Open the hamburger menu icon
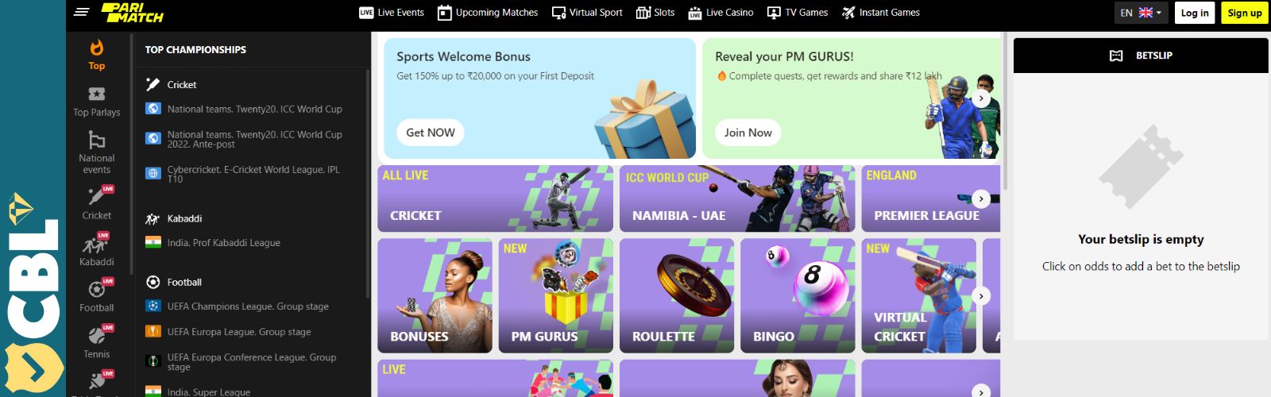 (x=81, y=12)
